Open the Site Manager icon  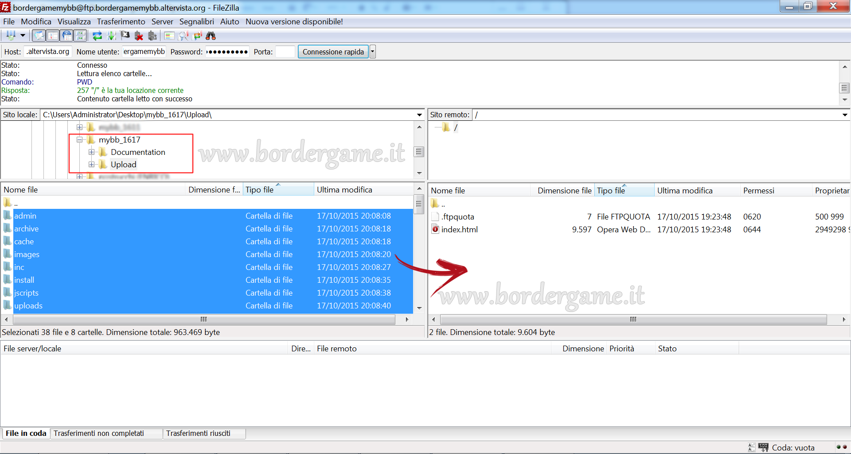click(x=11, y=35)
